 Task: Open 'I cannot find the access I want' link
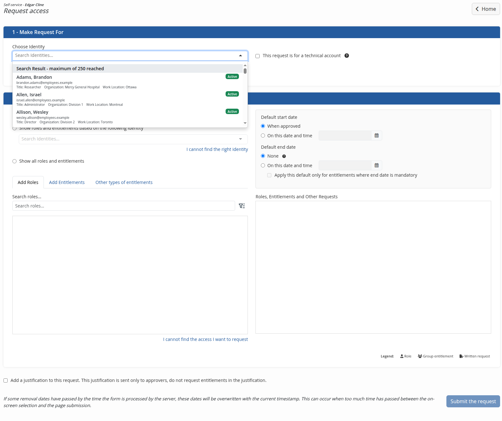point(206,339)
